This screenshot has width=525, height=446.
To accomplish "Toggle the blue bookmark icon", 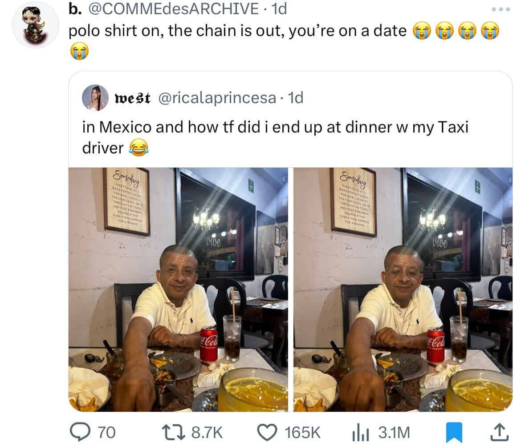I will [x=454, y=433].
